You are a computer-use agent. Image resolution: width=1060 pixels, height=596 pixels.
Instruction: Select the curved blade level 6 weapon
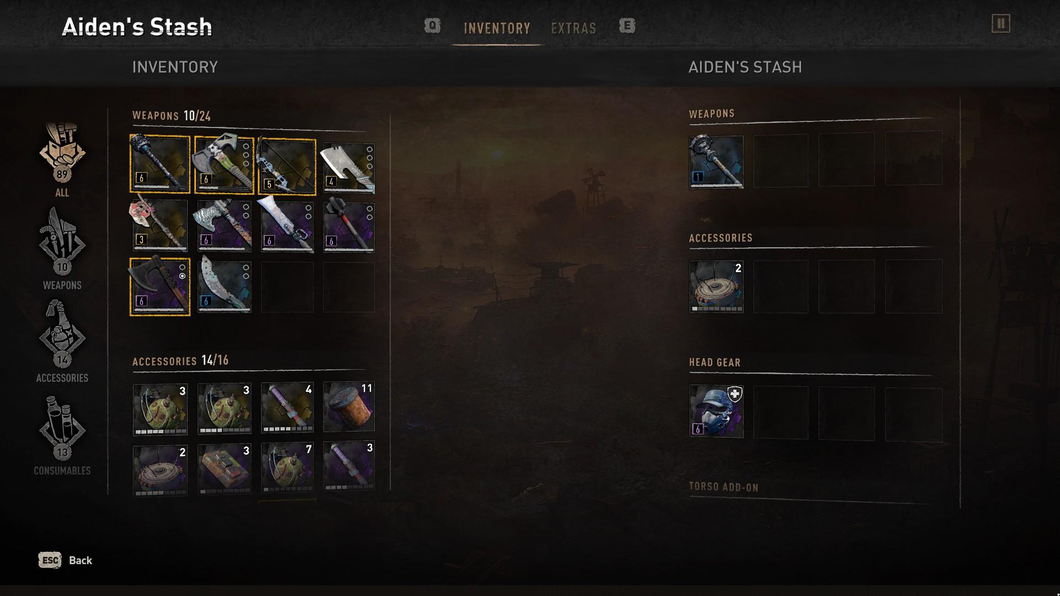point(225,286)
